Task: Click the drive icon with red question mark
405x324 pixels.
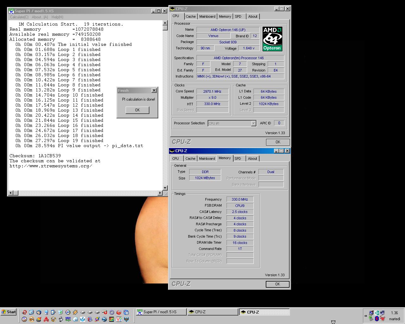Action: [x=104, y=312]
